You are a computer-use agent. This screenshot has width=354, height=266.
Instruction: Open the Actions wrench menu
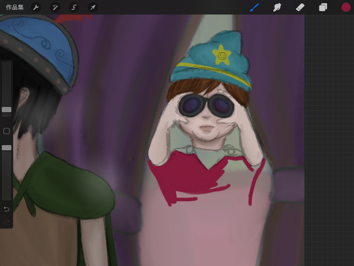[36, 8]
